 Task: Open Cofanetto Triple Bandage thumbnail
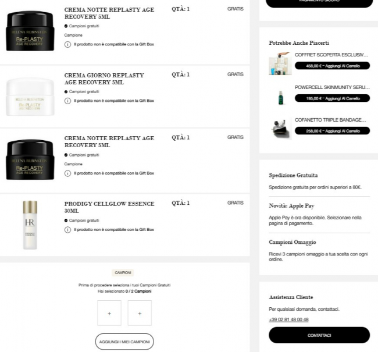(280, 129)
